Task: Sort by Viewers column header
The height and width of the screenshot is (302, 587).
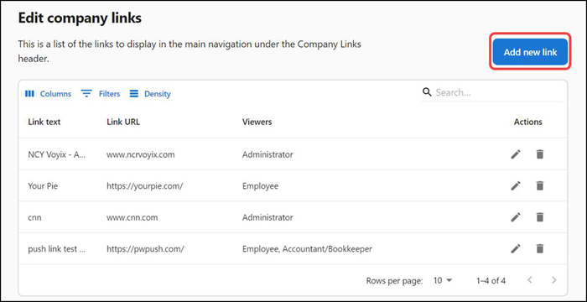Action: 257,122
